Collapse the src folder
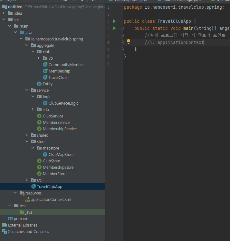230x241 pixels. (x=4, y=20)
